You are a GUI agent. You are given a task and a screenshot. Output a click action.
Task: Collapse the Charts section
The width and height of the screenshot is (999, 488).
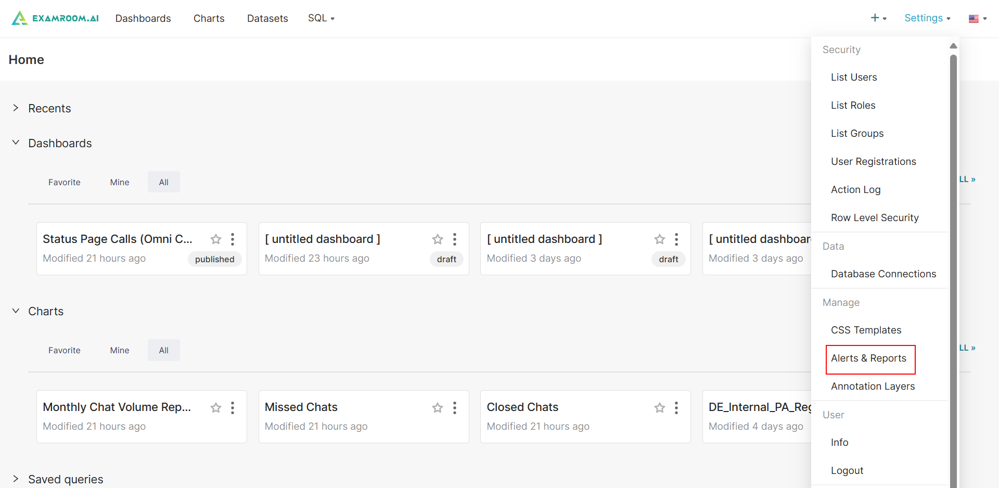tap(16, 311)
